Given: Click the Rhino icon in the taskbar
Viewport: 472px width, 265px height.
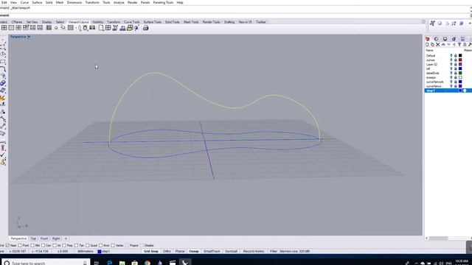Looking at the screenshot, I should point(185,263).
